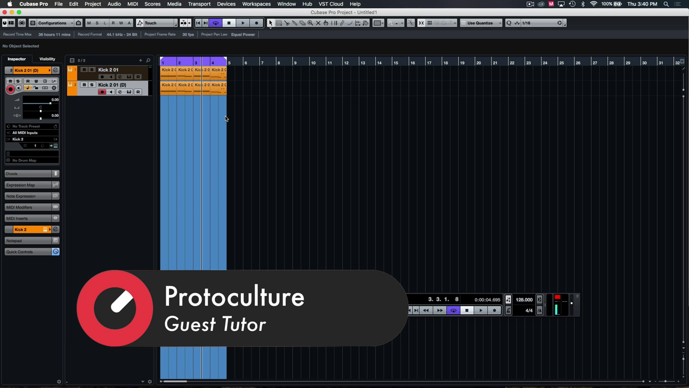Screen dimensions: 689x388
Task: Click bar 9 on the timeline ruler
Action: point(294,63)
